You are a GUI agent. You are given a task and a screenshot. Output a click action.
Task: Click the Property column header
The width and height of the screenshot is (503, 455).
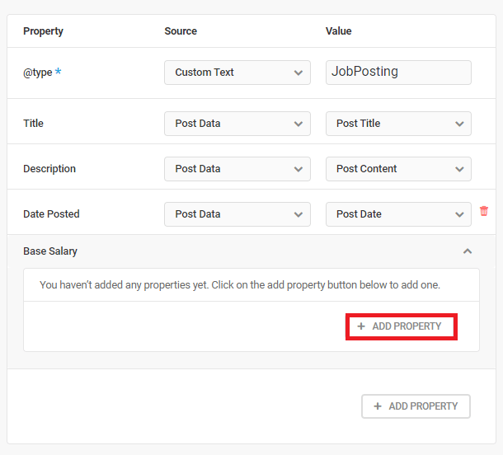pos(44,31)
